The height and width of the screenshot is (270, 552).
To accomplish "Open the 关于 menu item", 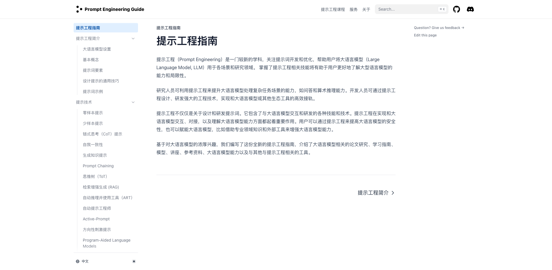I will pos(366,9).
